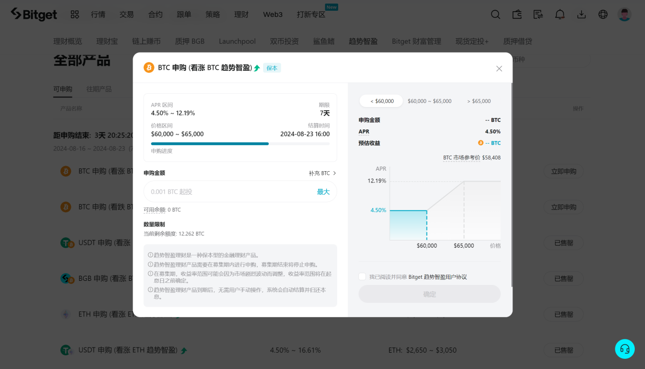Viewport: 645px width, 369px height.
Task: Open 打新专区 in top navigation
Action: click(311, 14)
